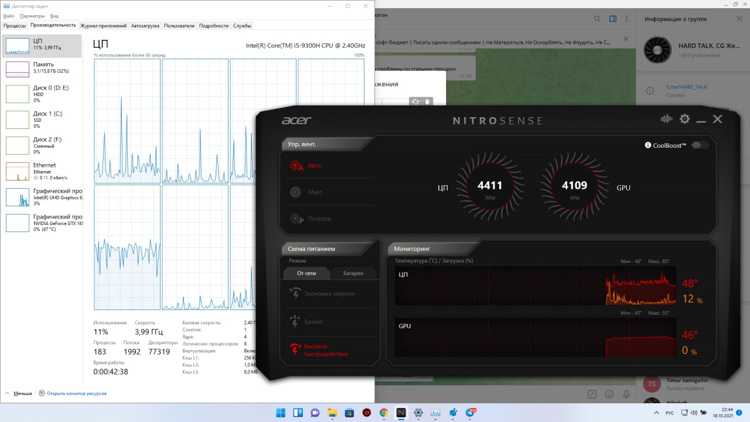Open Chrome on taskbar
Image resolution: width=750 pixels, height=422 pixels.
[x=384, y=413]
